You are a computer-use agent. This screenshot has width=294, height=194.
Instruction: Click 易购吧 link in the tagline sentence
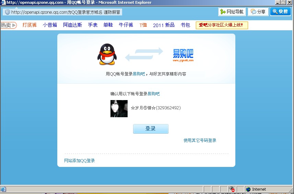[139, 74]
